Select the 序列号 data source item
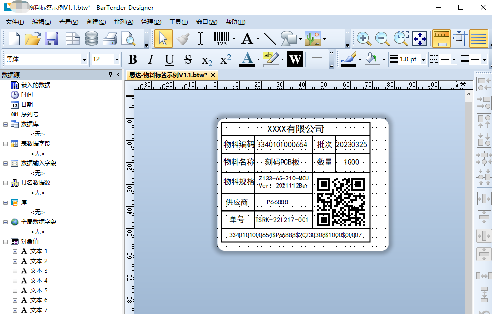The height and width of the screenshot is (314, 492). [x=29, y=114]
